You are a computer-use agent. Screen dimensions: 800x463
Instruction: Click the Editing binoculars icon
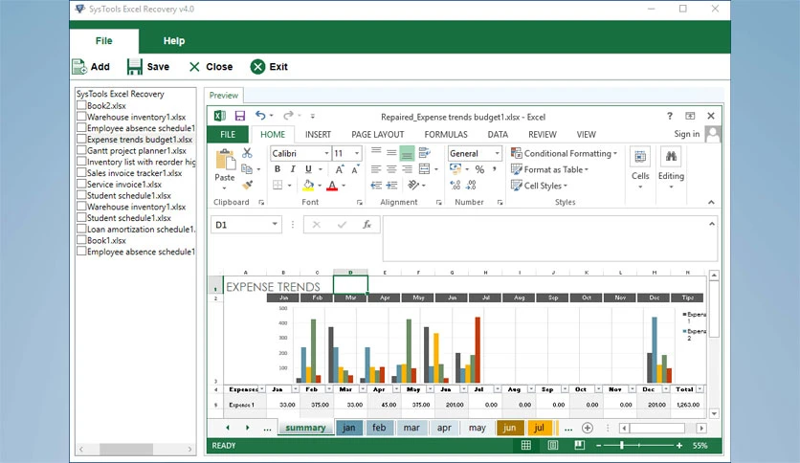pos(671,157)
